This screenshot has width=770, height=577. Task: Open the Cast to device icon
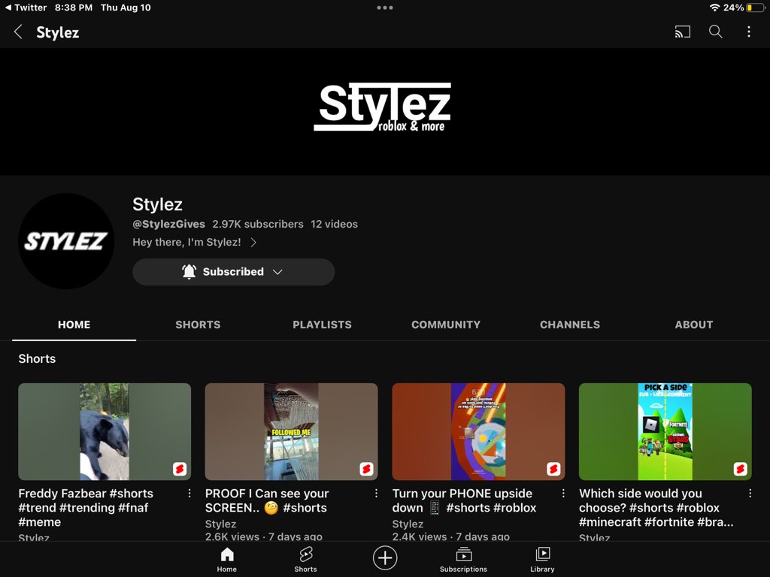pos(683,32)
